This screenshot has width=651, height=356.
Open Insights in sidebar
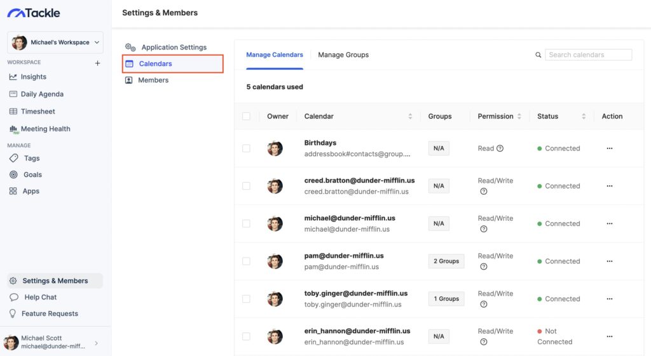coord(34,77)
